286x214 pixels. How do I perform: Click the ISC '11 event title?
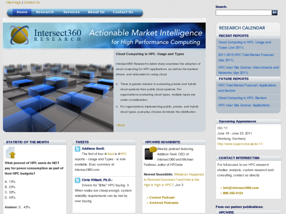(222, 128)
